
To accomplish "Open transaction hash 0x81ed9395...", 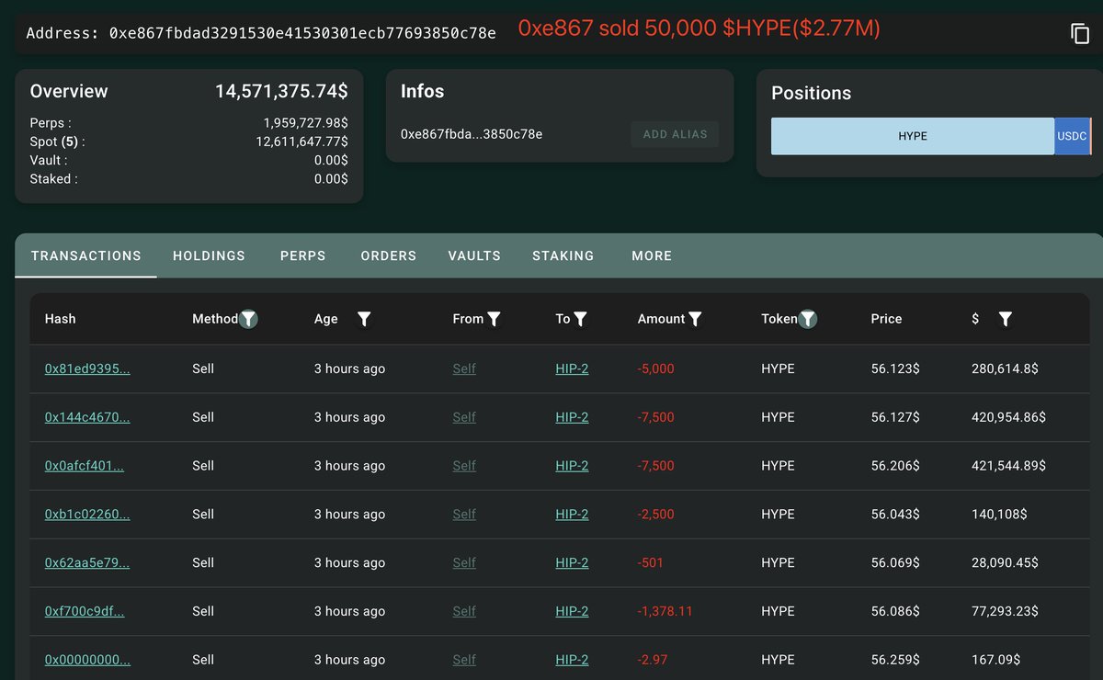I will 87,368.
